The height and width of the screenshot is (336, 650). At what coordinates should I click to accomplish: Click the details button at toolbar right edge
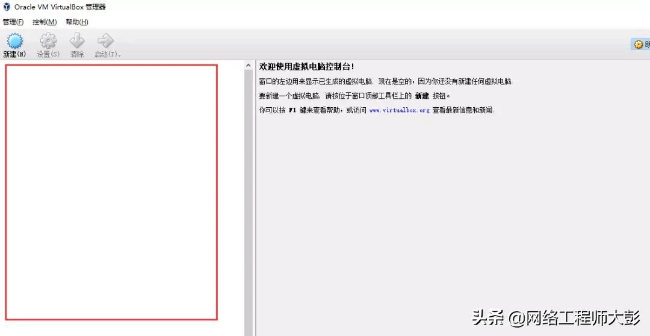pos(642,45)
